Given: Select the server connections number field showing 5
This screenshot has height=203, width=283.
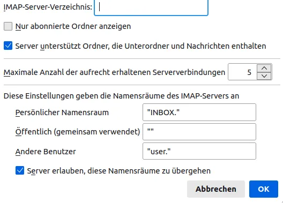Looking at the screenshot, I should (x=242, y=72).
